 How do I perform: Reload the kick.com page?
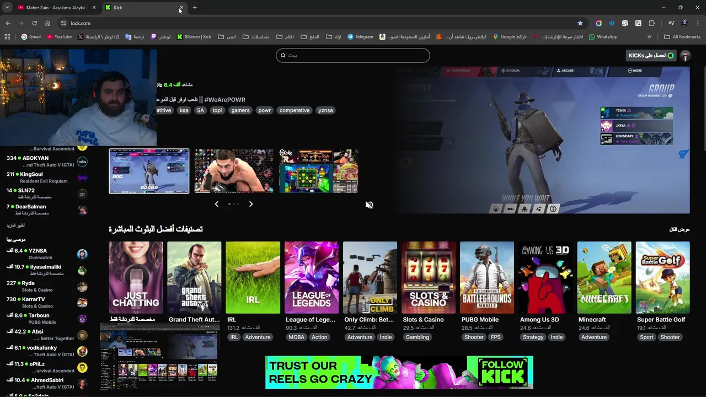coord(34,23)
